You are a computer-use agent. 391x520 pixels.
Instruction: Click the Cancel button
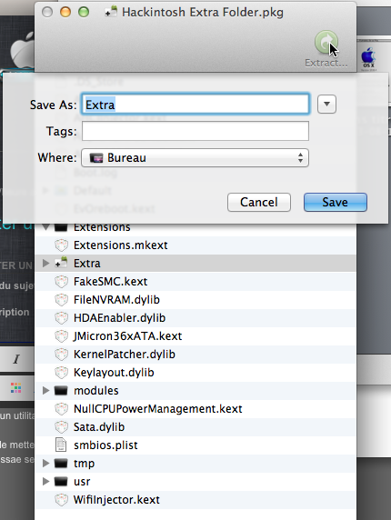pyautogui.click(x=259, y=203)
